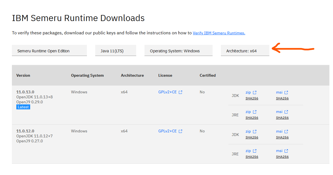
Task: Open the Java 11(LTS) version dropdown
Action: tap(116, 51)
